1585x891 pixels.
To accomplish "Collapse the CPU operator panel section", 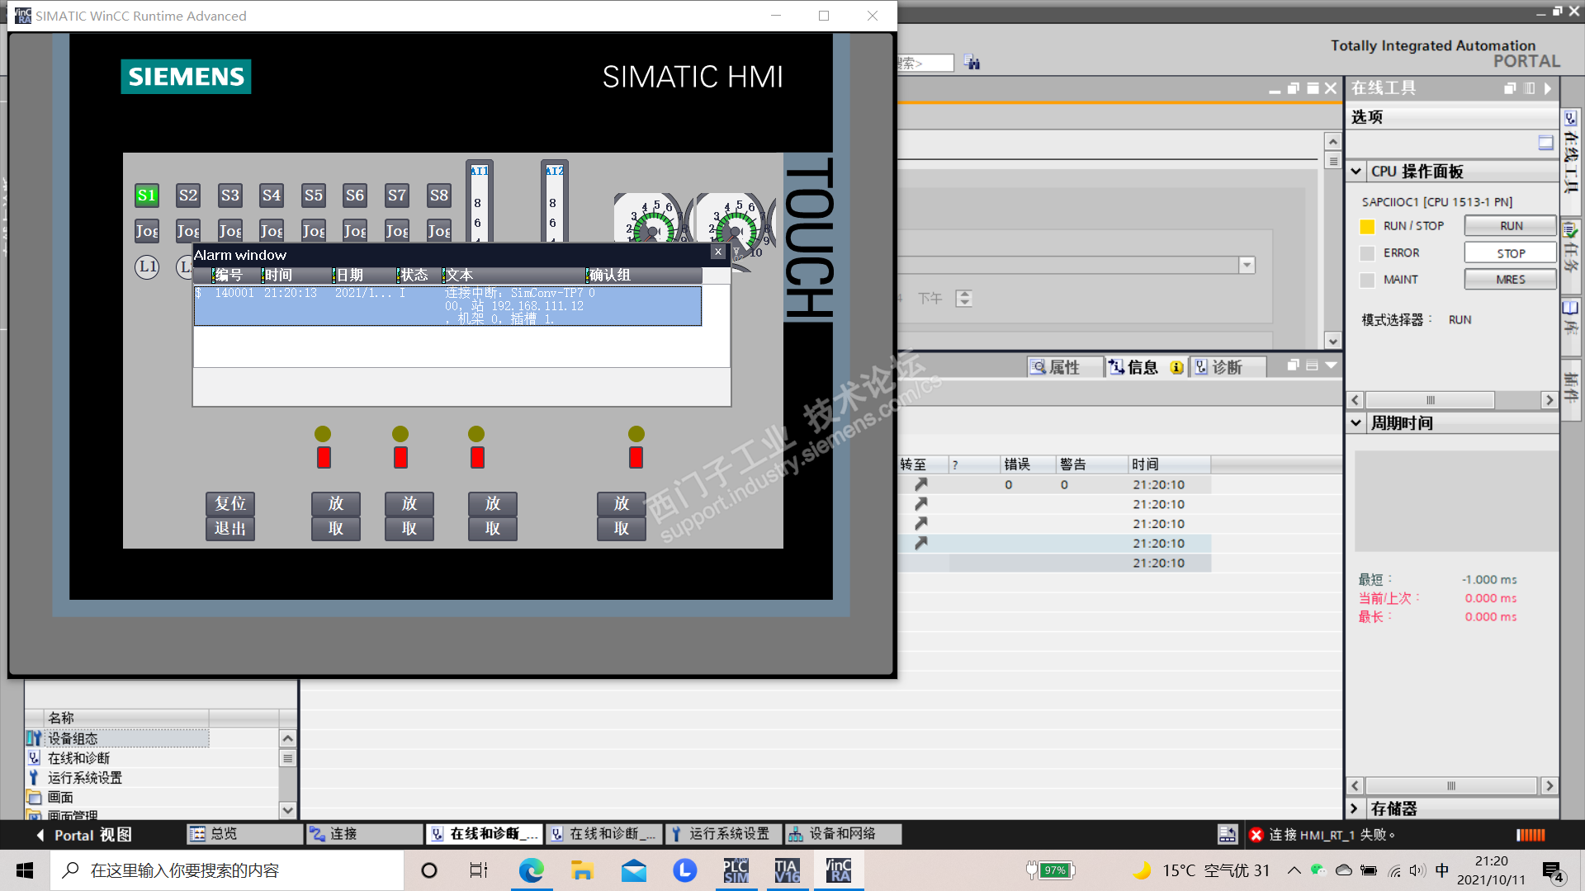I will [x=1356, y=172].
